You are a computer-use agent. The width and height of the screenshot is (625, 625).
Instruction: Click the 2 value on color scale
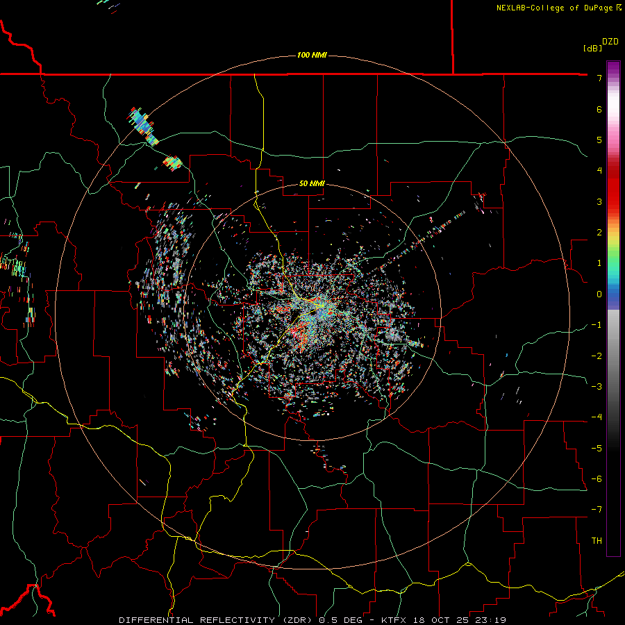[x=599, y=233]
